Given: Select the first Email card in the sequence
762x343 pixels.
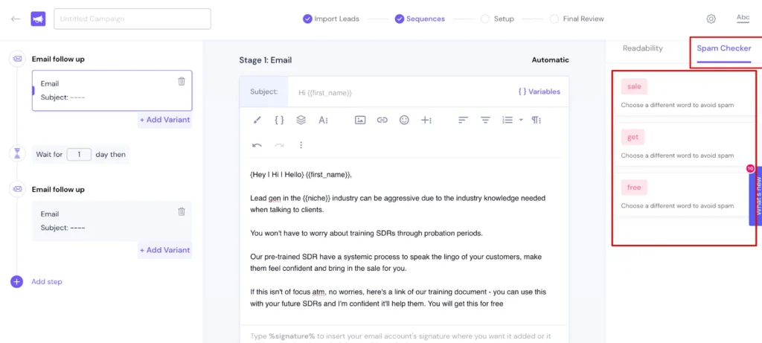Looking at the screenshot, I should pos(112,90).
